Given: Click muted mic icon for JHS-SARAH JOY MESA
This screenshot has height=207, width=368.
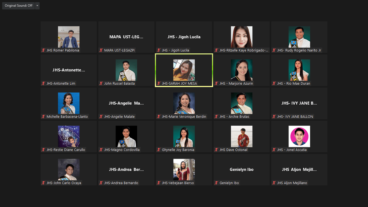Looking at the screenshot, I should point(159,84).
